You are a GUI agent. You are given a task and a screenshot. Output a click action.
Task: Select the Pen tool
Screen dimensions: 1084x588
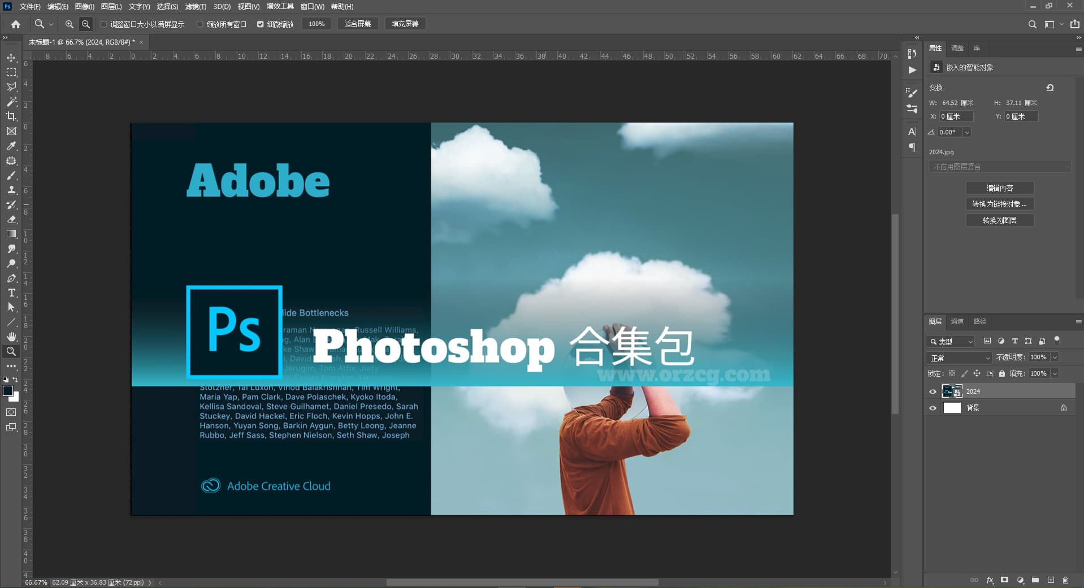pyautogui.click(x=11, y=278)
